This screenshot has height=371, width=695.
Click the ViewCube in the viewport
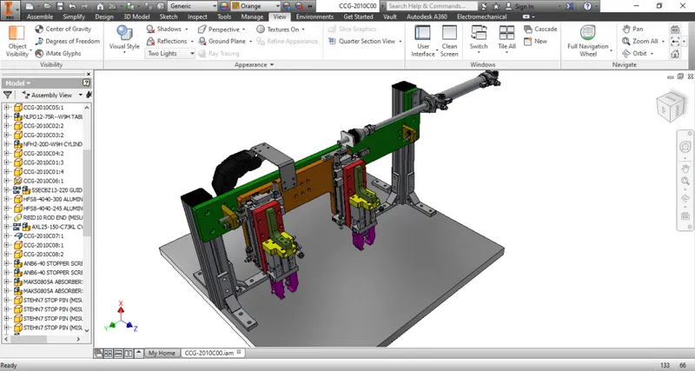[669, 107]
